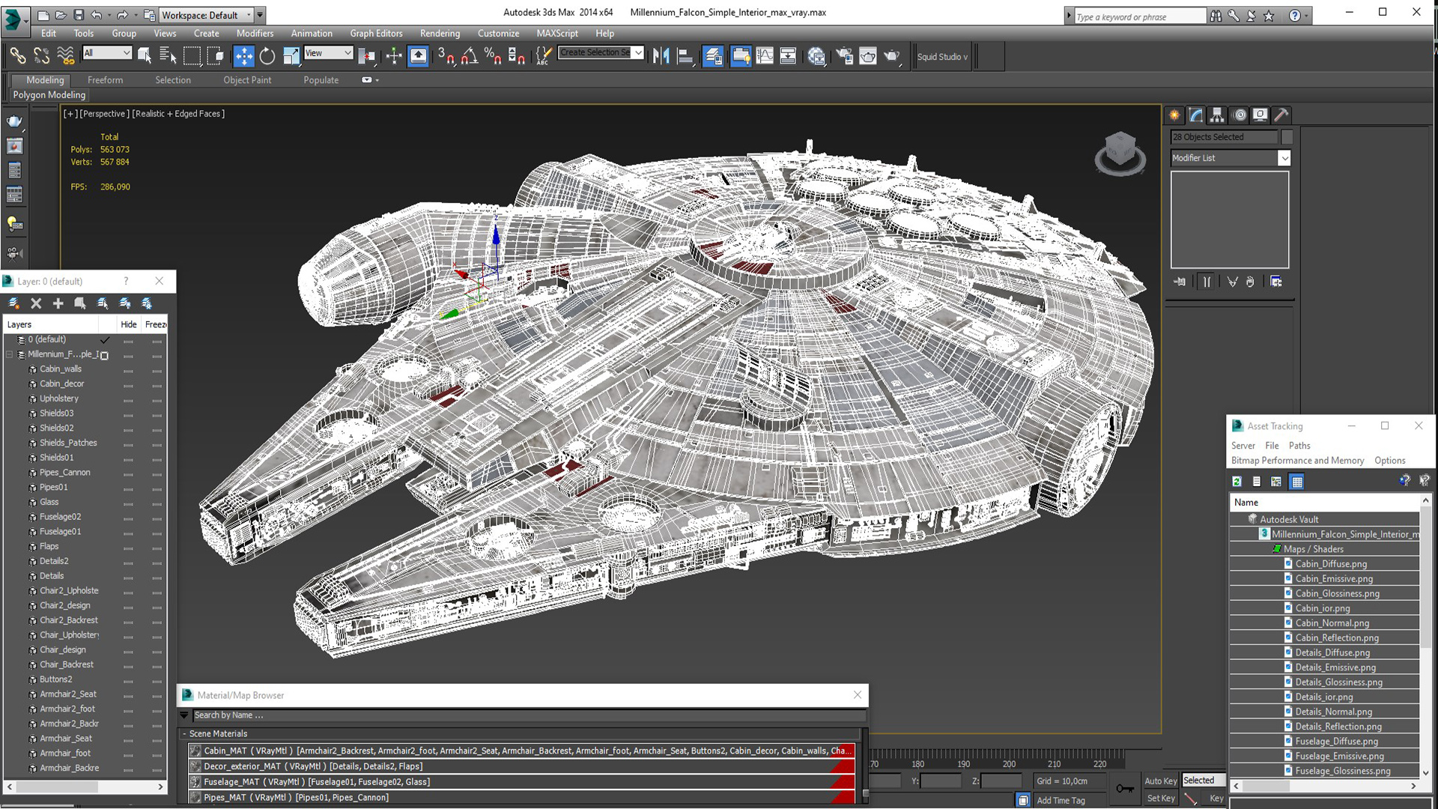Open the Edit Named Selection Sets icon
Screen dimensions: 1438x809
[544, 56]
